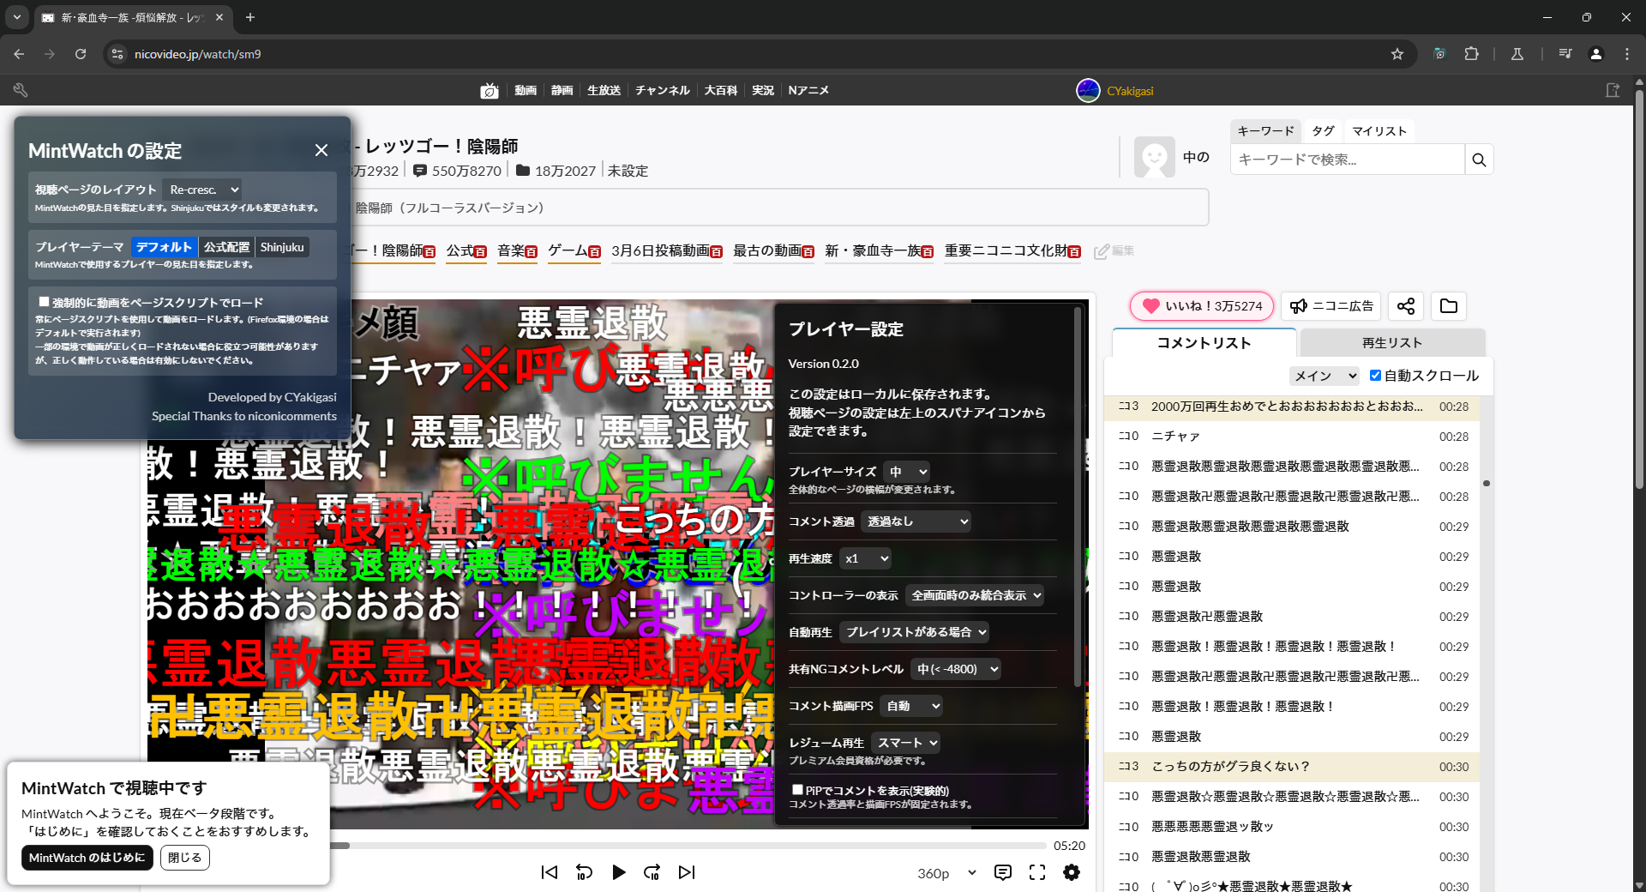1646x892 pixels.
Task: Open プレイヤーサイズ dropdown
Action: pyautogui.click(x=907, y=472)
